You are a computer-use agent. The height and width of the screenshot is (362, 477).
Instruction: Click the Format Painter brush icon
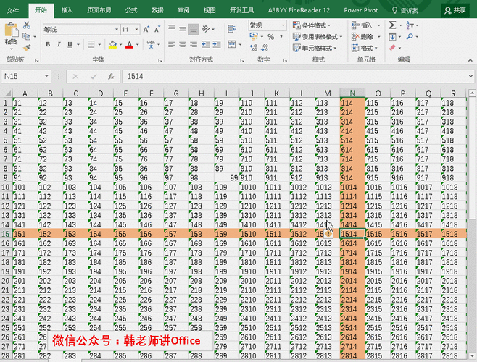[x=27, y=48]
